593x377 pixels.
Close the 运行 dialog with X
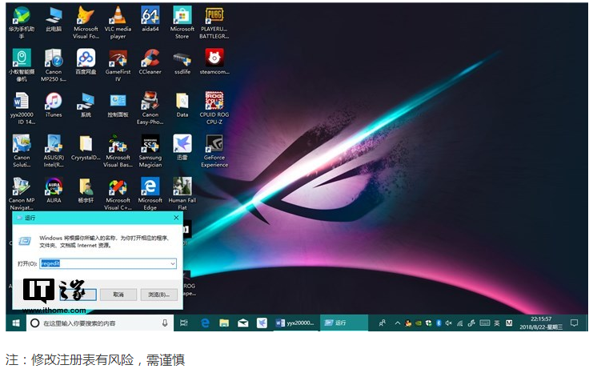[176, 218]
